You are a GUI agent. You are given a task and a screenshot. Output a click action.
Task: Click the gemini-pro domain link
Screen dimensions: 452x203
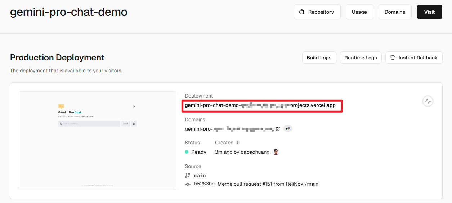click(229, 129)
